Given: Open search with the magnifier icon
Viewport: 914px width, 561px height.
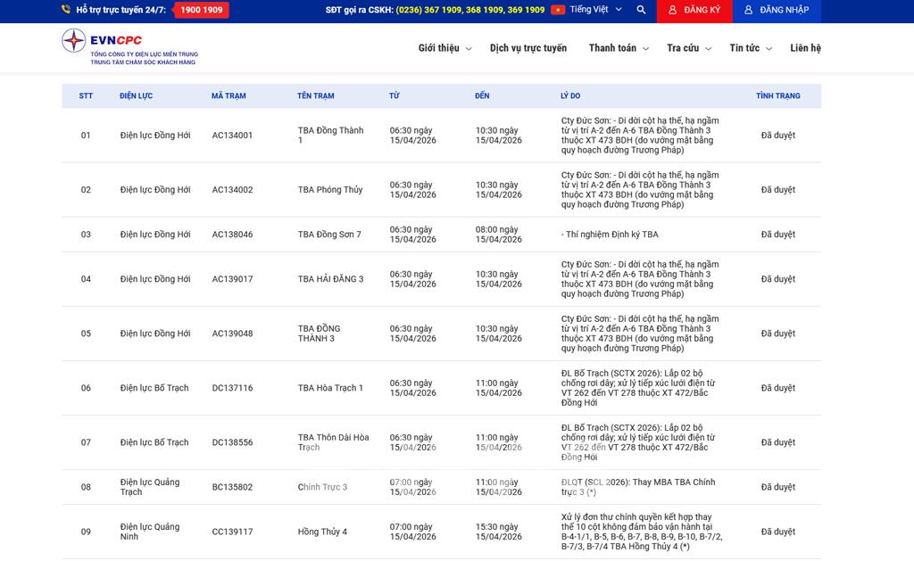Looking at the screenshot, I should (641, 10).
